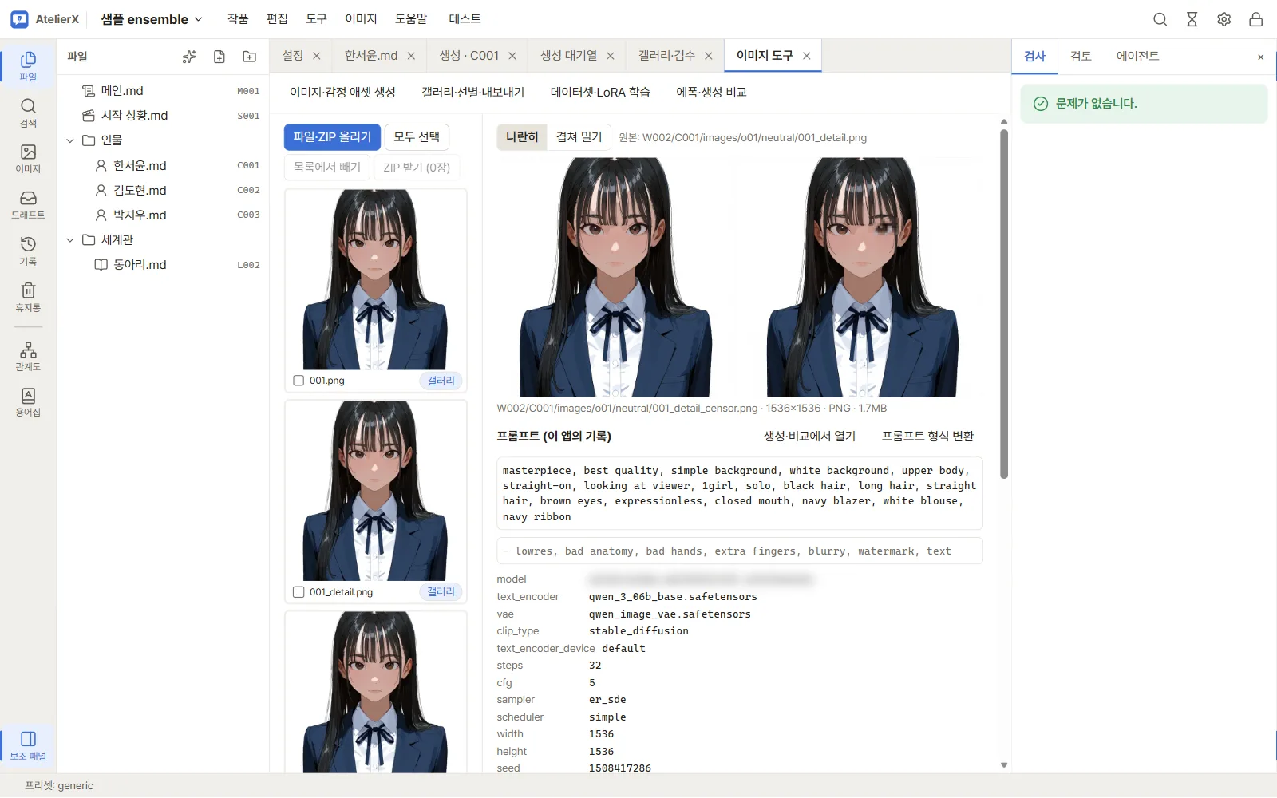This screenshot has height=798, width=1277.
Task: Open 김도현.md in file tree
Action: click(x=140, y=191)
